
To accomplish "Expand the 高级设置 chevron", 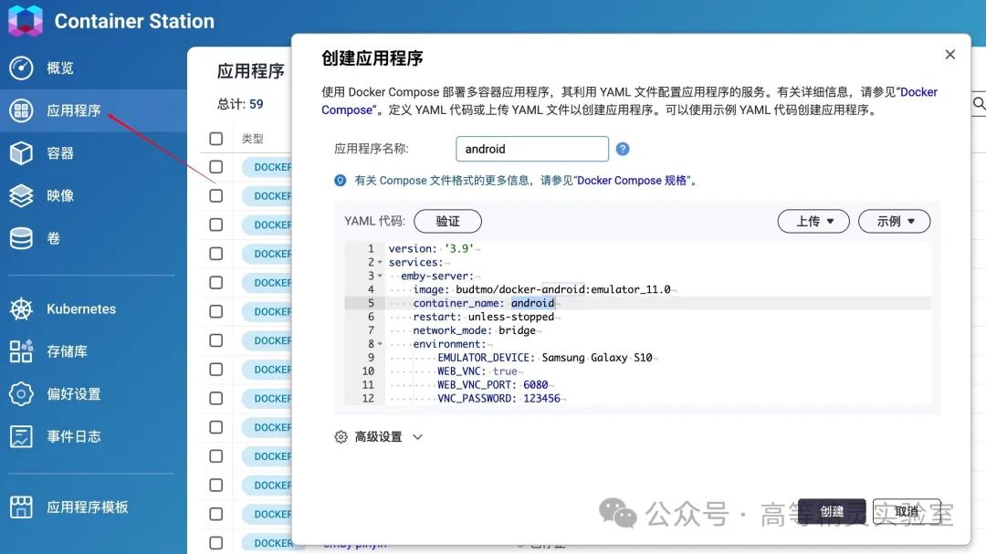I will click(x=417, y=437).
